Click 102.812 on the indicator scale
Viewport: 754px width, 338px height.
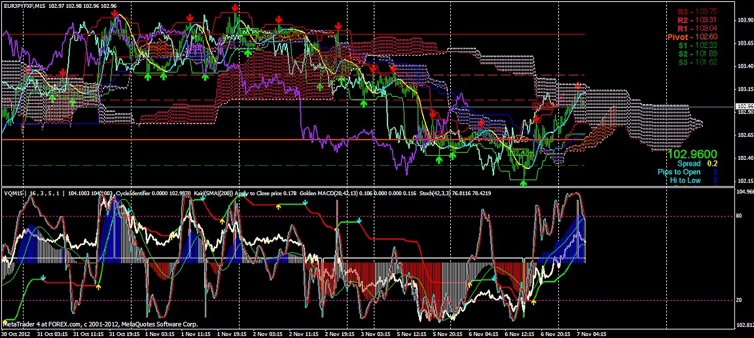(744, 324)
